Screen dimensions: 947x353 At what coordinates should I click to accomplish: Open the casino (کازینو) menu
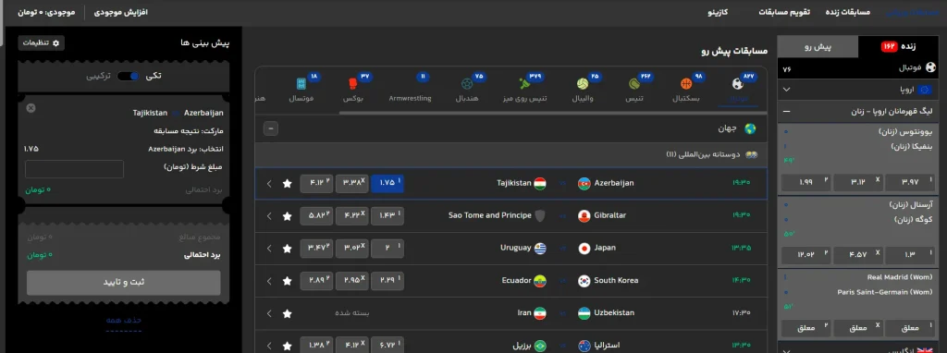[718, 12]
